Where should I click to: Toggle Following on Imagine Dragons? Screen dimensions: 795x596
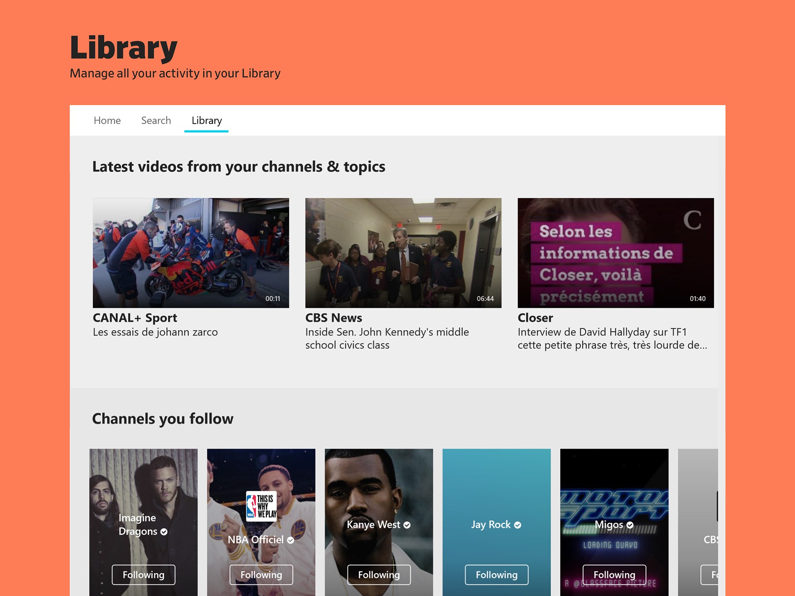click(x=144, y=575)
